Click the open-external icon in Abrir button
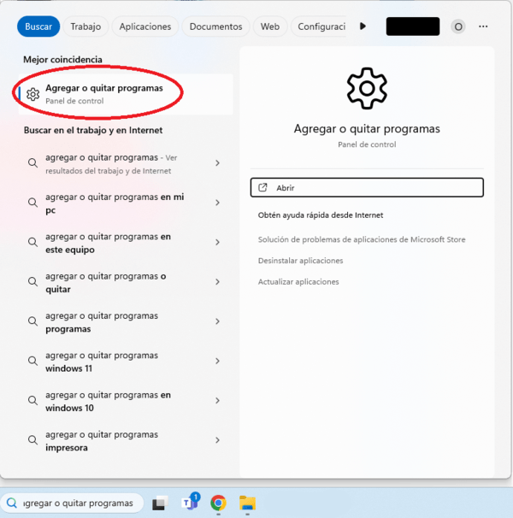Screen dimensions: 513x518 (262, 188)
